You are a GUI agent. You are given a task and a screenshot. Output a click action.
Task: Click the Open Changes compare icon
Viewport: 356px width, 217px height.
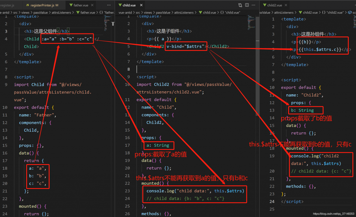(x=240, y=5)
